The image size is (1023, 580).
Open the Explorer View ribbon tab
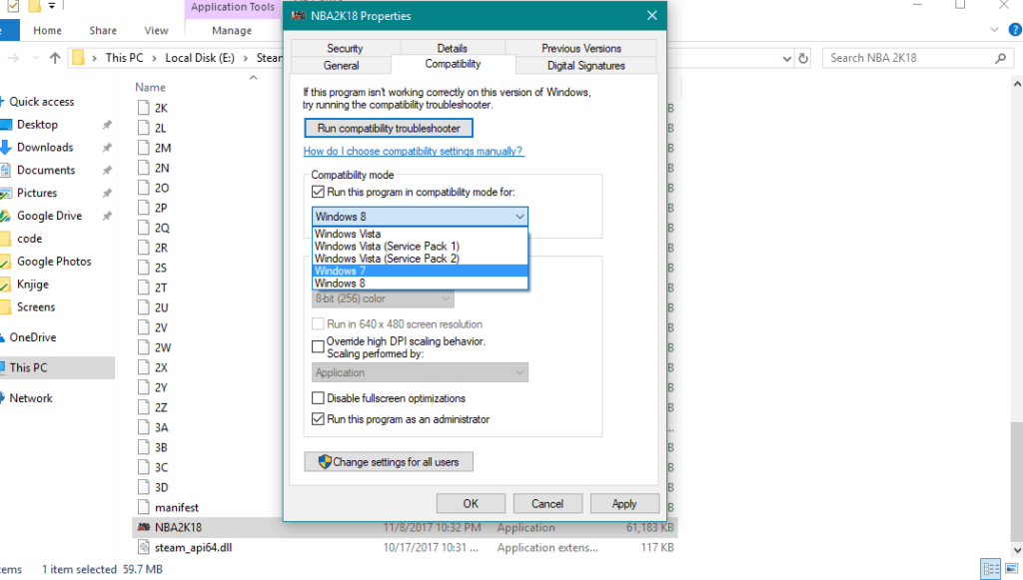[x=156, y=31]
